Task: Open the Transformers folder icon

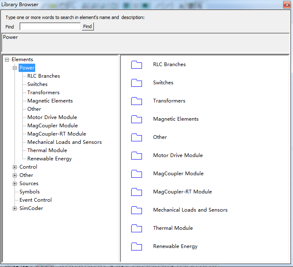Action: [x=137, y=101]
